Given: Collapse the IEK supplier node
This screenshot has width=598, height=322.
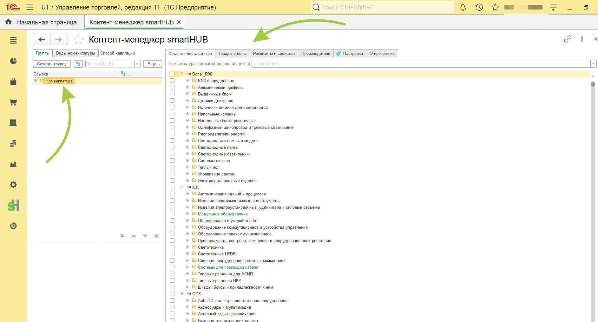Looking at the screenshot, I should [x=182, y=187].
